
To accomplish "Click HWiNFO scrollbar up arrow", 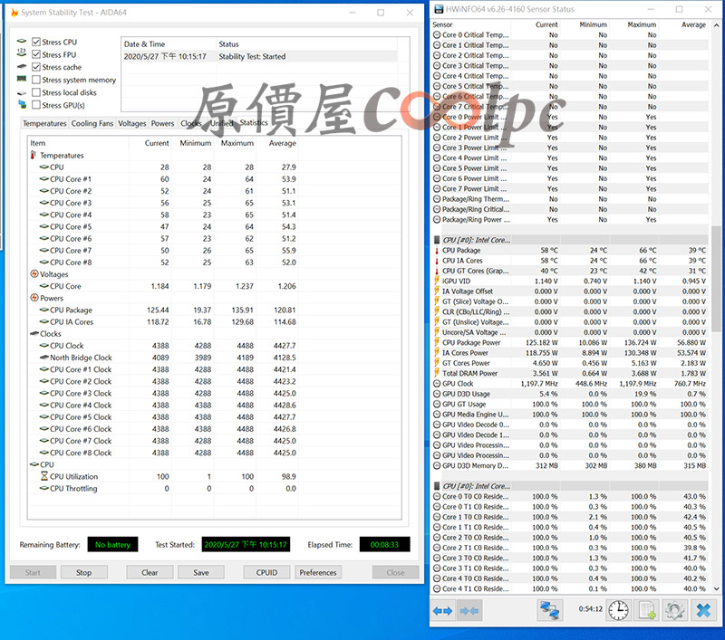I will (x=716, y=25).
